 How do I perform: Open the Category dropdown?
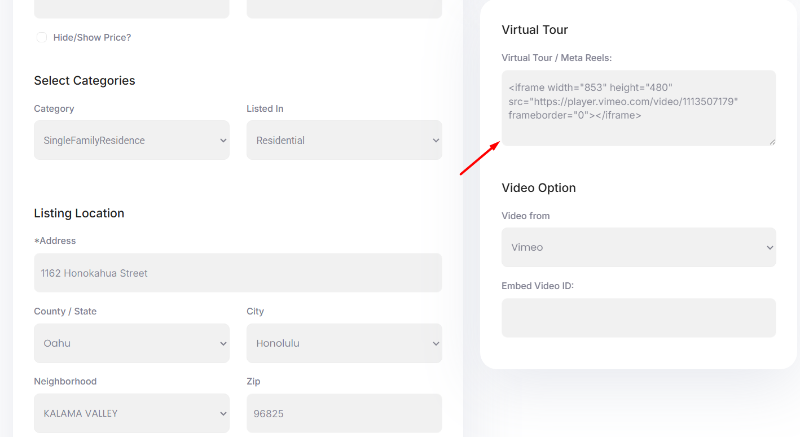coord(131,140)
